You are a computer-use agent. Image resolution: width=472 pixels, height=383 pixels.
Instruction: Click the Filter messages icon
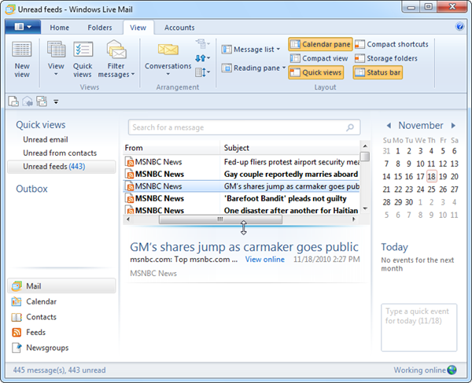tap(116, 59)
